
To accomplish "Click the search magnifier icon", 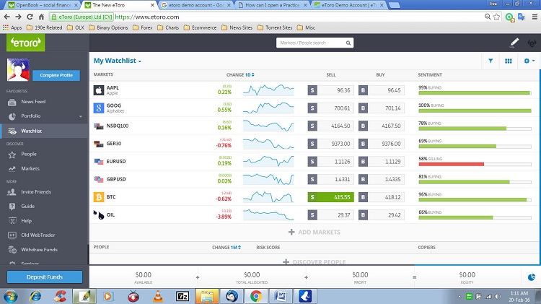I will (x=348, y=43).
